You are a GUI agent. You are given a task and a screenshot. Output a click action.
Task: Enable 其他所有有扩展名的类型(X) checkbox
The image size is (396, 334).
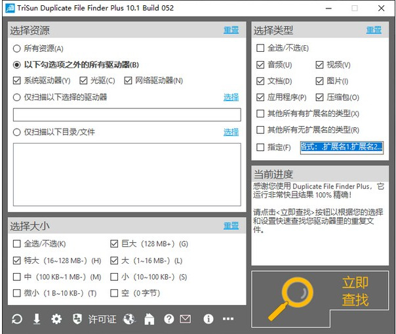(260, 114)
